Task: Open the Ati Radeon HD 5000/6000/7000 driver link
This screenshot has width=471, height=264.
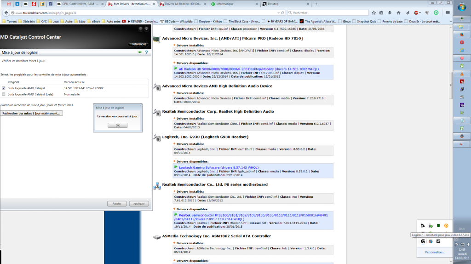Action: click(249, 69)
